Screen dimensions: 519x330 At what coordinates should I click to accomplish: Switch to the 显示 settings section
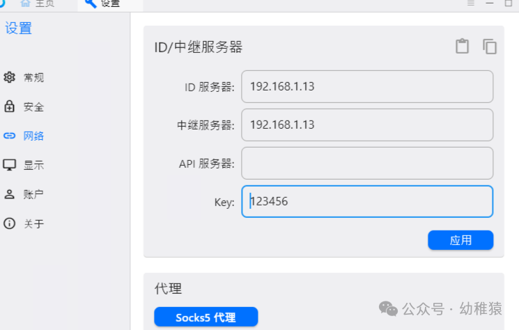pyautogui.click(x=33, y=165)
